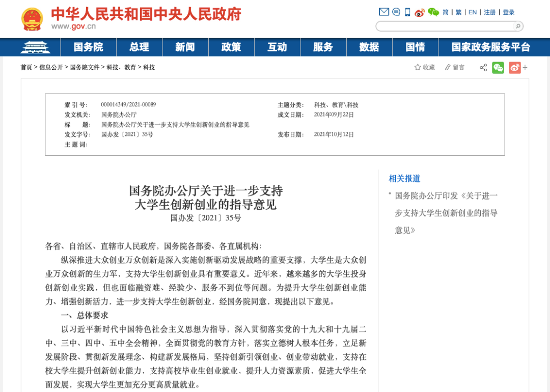550x392 pixels.
Task: Click the government building home icon
Action: (x=35, y=47)
